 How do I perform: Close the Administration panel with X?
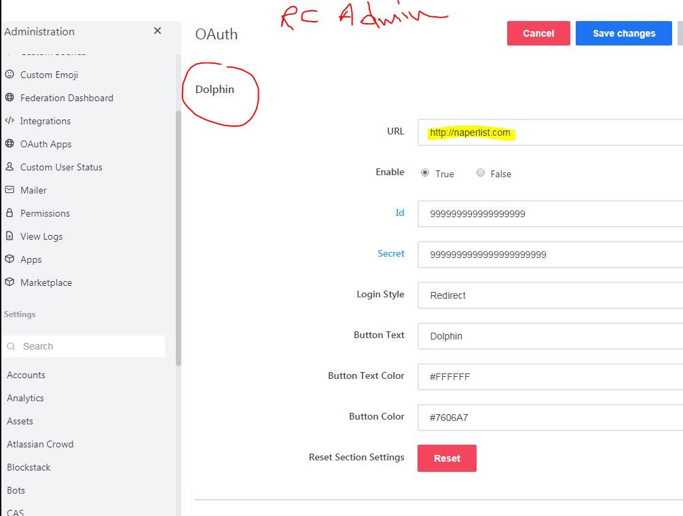tap(158, 31)
